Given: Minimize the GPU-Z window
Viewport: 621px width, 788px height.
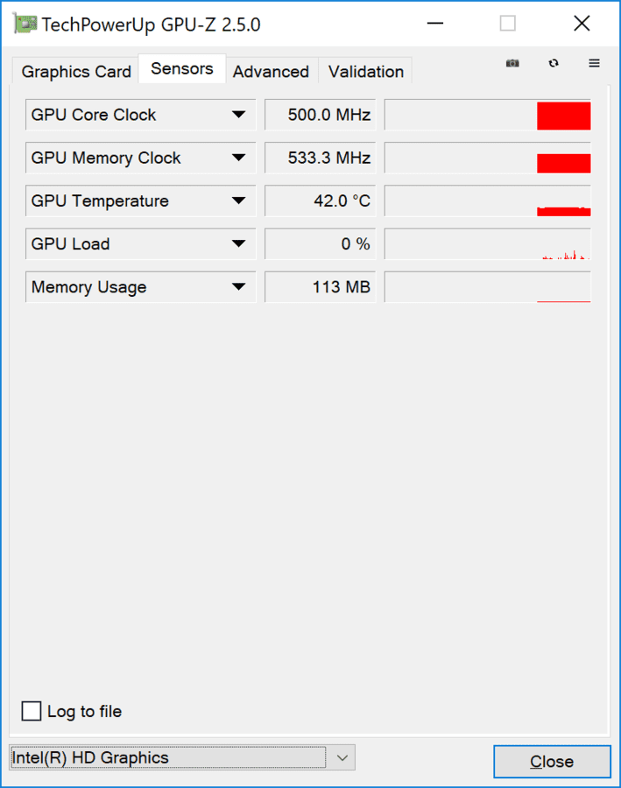Looking at the screenshot, I should (x=435, y=24).
